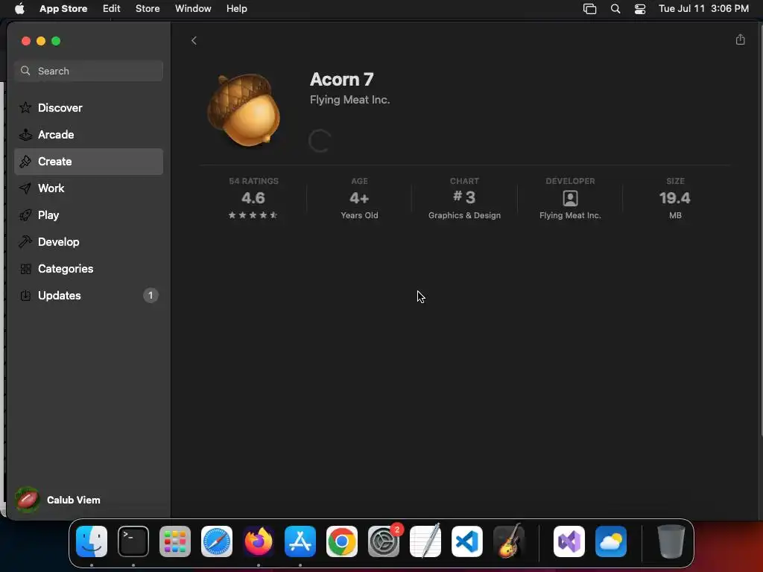The height and width of the screenshot is (572, 763).
Task: Open the Store menu
Action: [148, 9]
